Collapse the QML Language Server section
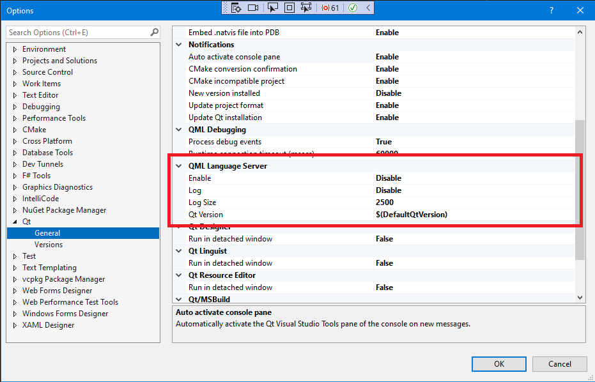The height and width of the screenshot is (382, 595). [179, 165]
